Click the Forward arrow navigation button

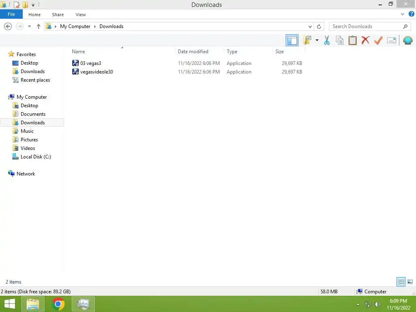[x=19, y=26]
